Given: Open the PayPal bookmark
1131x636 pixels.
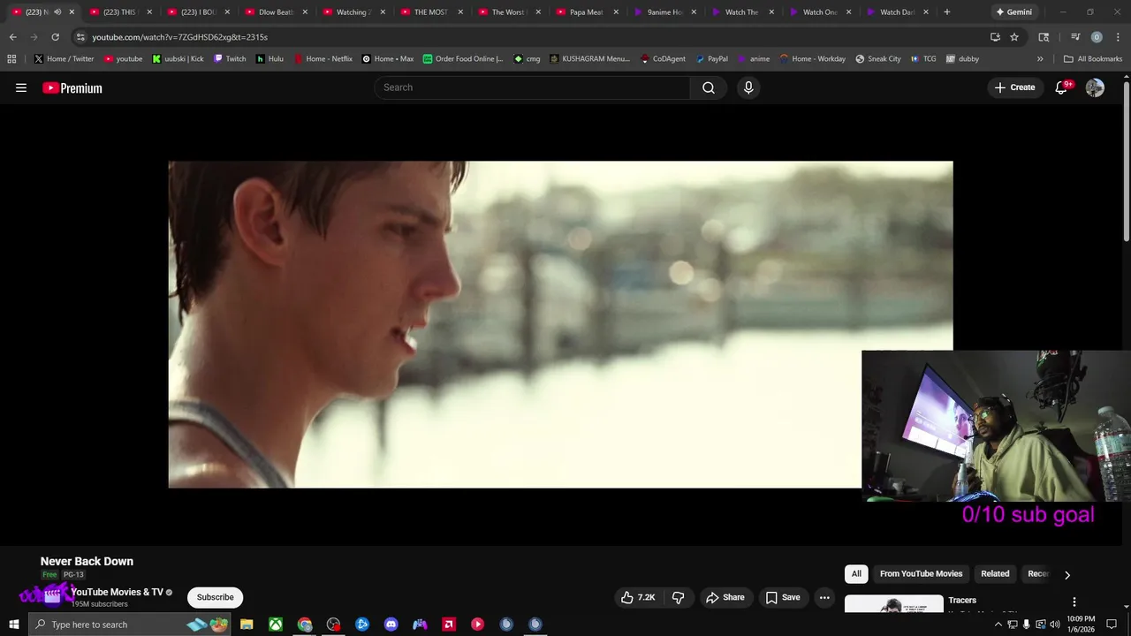Looking at the screenshot, I should point(711,59).
